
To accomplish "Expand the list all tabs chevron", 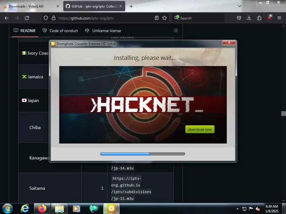I will coord(240,6).
